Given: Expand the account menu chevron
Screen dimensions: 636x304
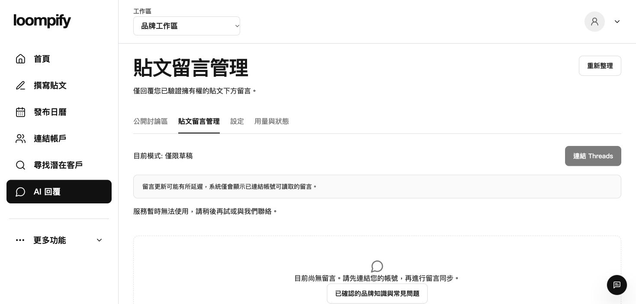Looking at the screenshot, I should point(617,22).
